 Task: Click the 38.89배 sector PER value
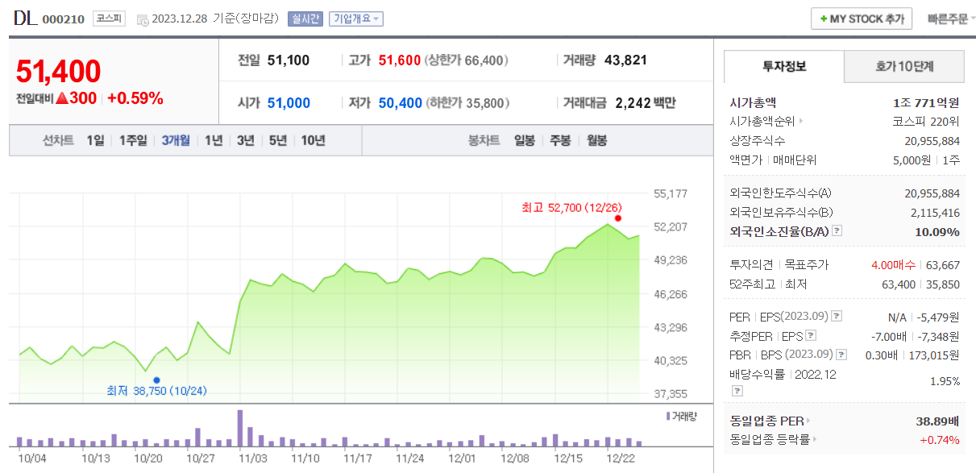(x=937, y=421)
